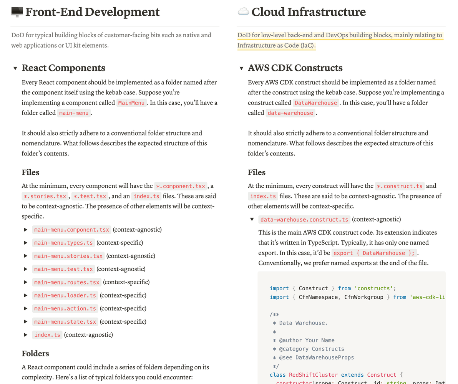
Task: Expand the main-menu.test.tsx toggle
Action: [x=26, y=269]
